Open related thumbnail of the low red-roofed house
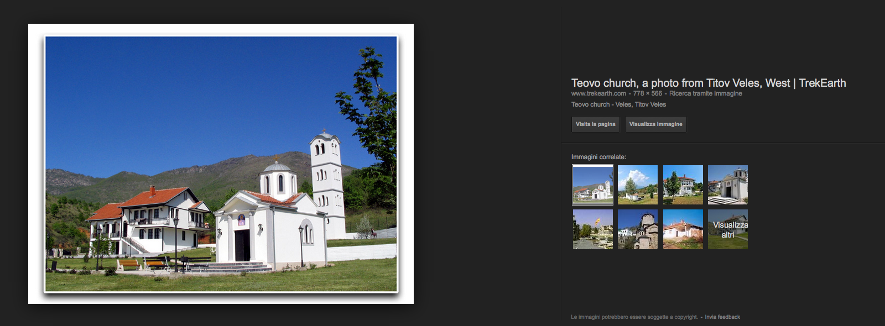Screen dimensions: 885x326 click(x=683, y=229)
